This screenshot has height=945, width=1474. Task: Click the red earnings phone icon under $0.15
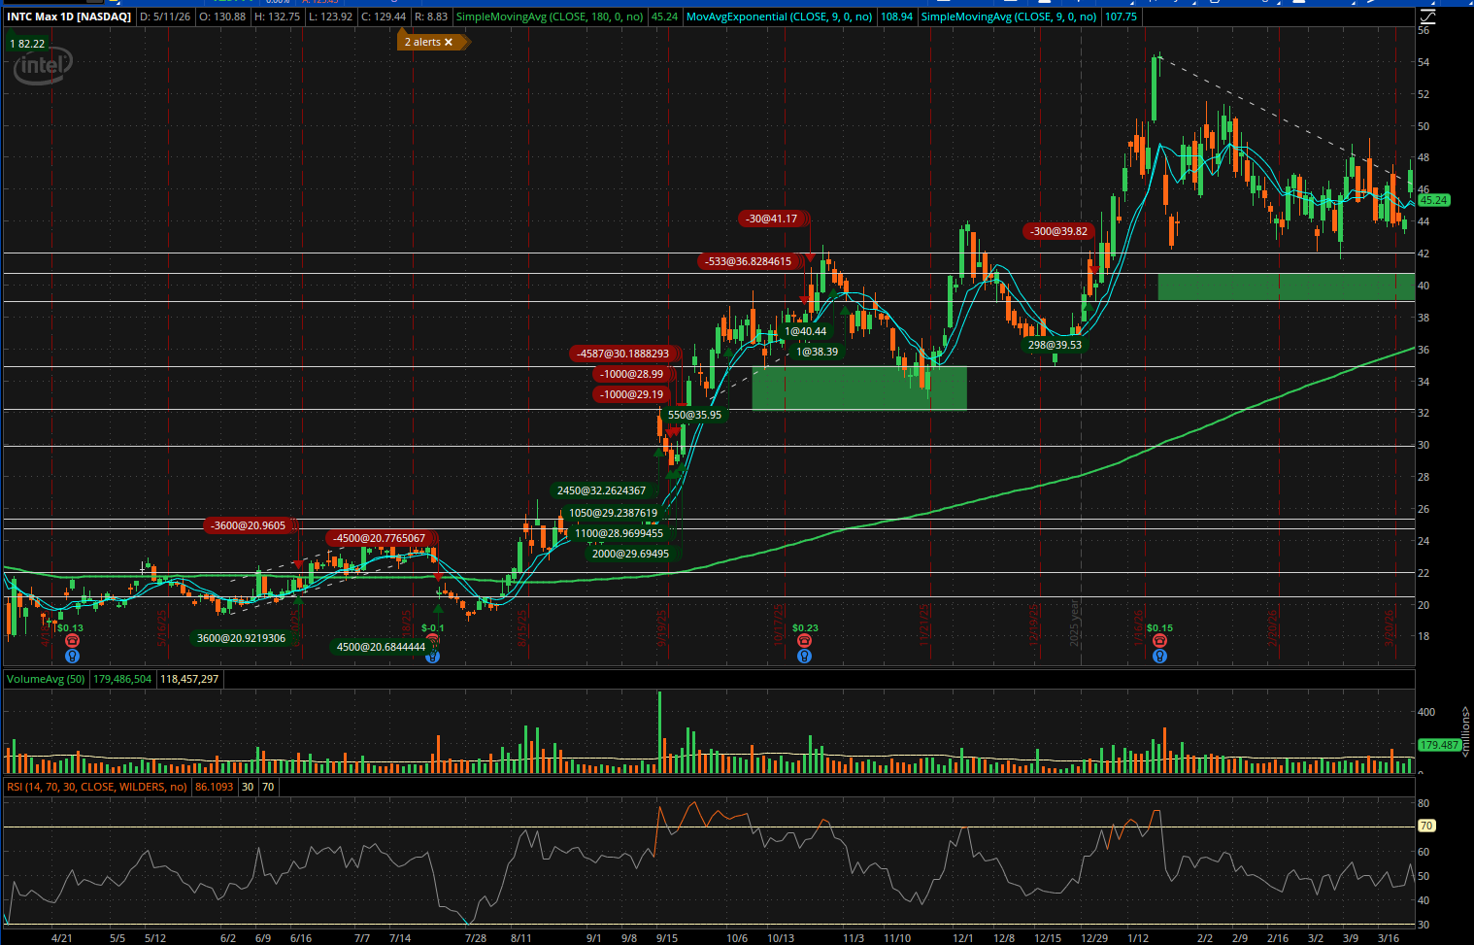[x=1159, y=641]
